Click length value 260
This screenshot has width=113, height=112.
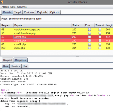[x=108, y=30]
